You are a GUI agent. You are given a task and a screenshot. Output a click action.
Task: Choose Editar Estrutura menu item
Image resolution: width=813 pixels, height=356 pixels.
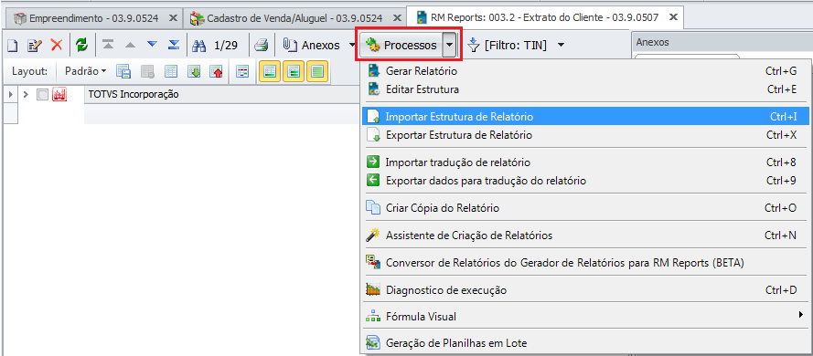point(585,89)
